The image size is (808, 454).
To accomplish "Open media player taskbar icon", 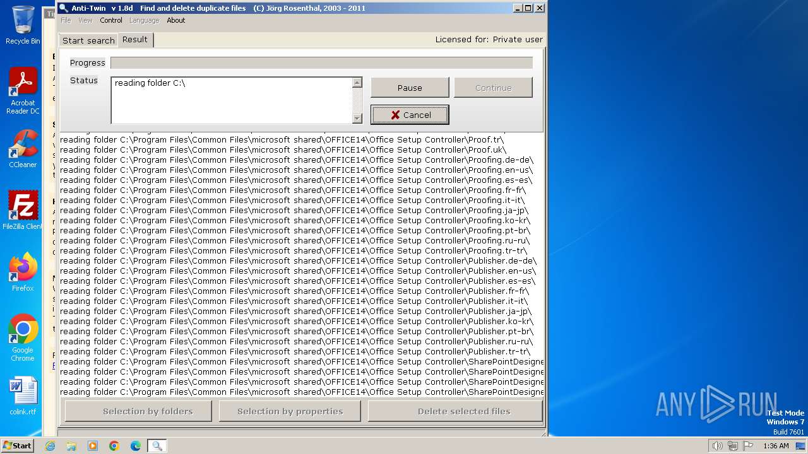I will tap(93, 446).
